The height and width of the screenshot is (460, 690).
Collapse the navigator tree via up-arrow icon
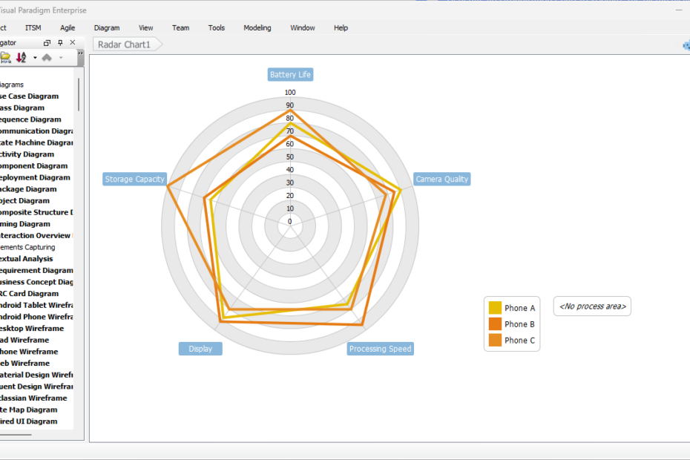(47, 57)
